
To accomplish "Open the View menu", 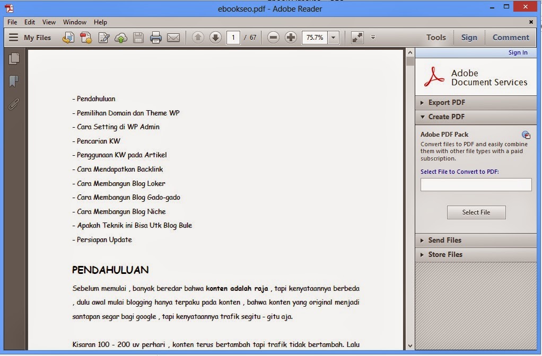I will (x=49, y=22).
